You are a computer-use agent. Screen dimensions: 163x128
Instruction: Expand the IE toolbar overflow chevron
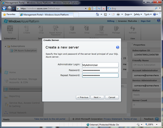pyautogui.click(x=160, y=13)
